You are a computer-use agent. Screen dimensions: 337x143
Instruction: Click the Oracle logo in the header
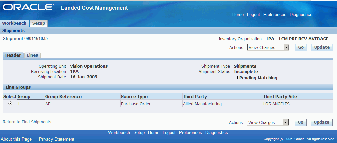(28, 7)
